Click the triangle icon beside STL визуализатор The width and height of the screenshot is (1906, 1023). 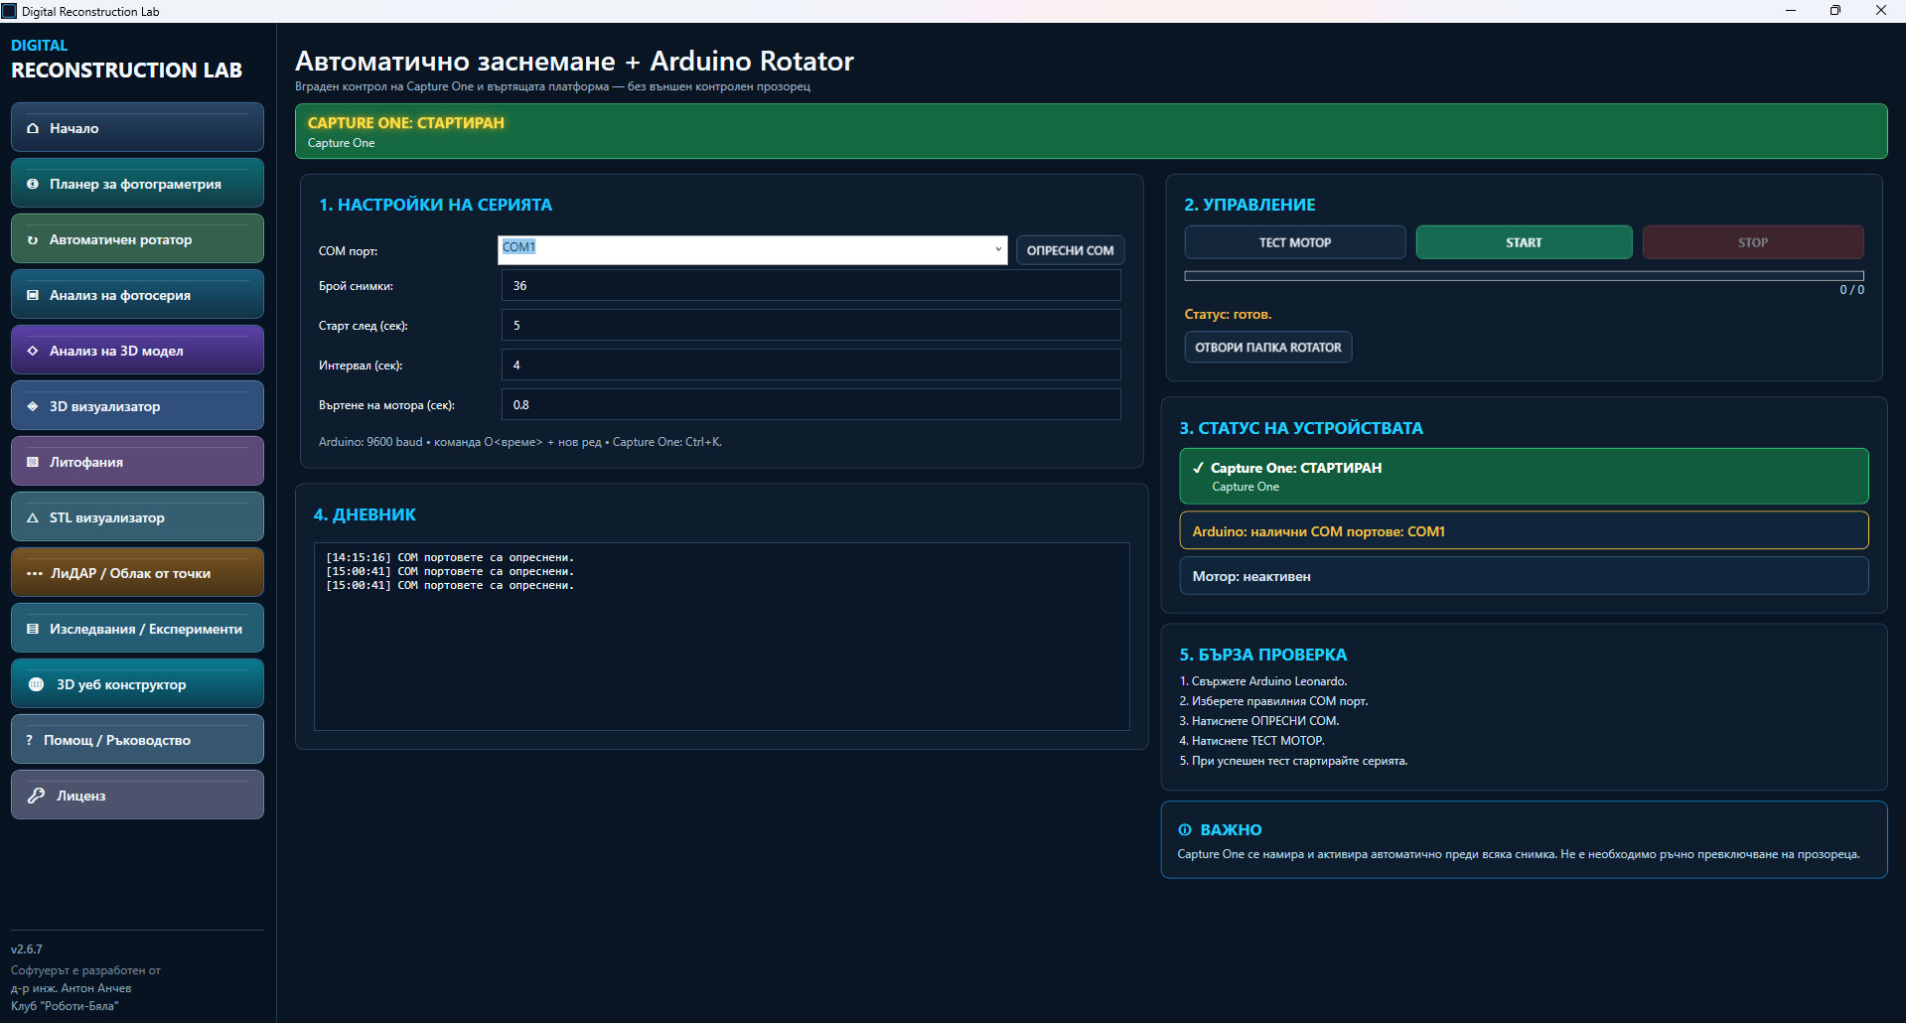(33, 517)
